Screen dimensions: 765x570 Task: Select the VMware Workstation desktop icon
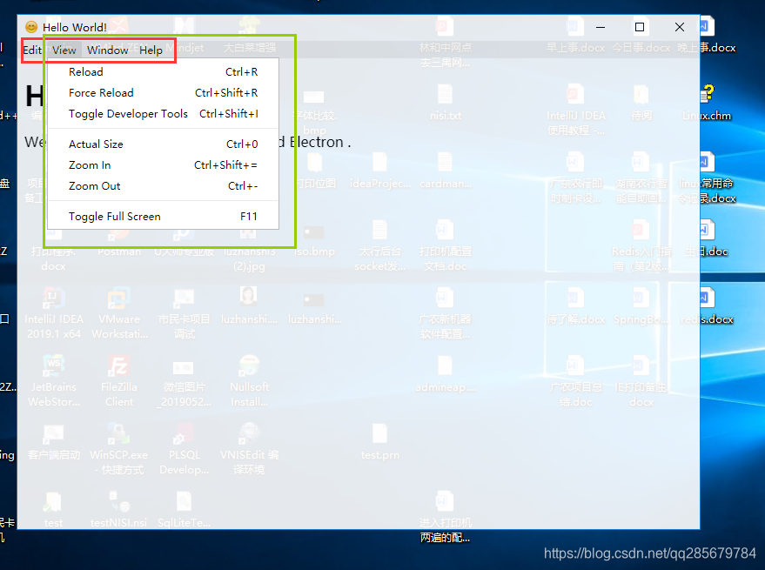119,312
